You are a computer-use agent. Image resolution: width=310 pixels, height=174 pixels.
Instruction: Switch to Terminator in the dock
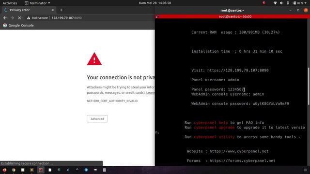point(41,170)
